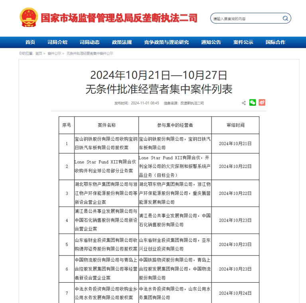Open the 首页 navigation menu item
This screenshot has width=306, height=303.
click(x=30, y=42)
